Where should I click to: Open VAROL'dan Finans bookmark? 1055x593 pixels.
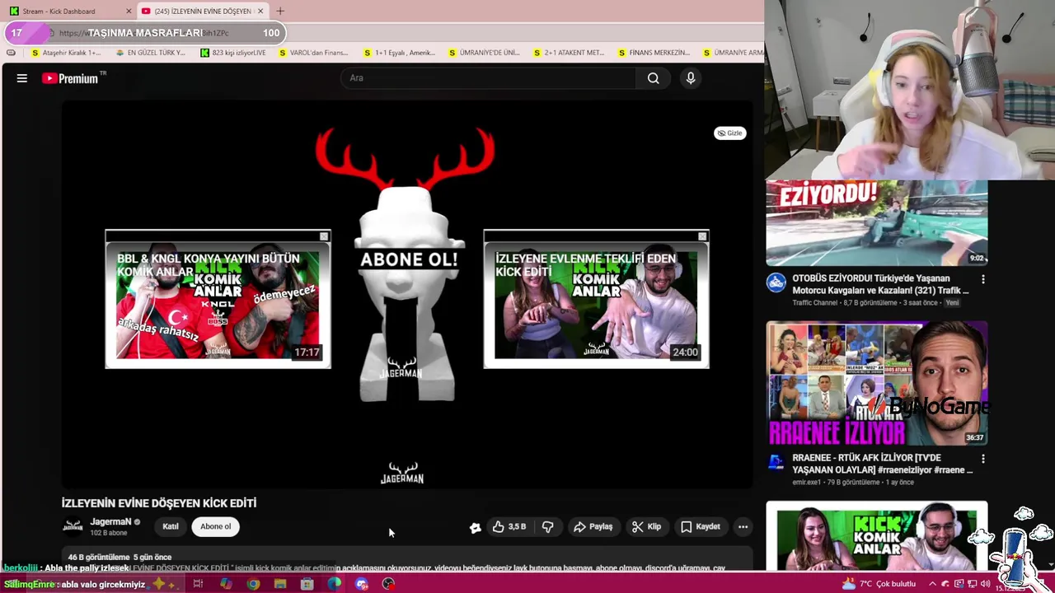pyautogui.click(x=314, y=53)
